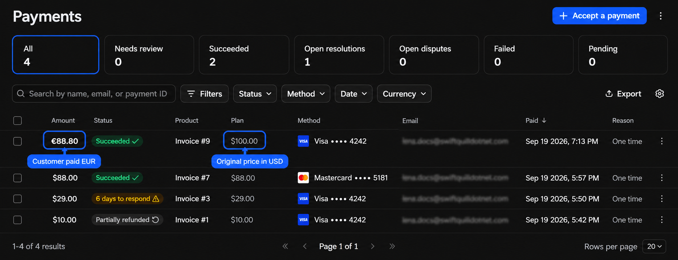The width and height of the screenshot is (678, 260).
Task: Click the magnifier icon in the search box
Action: point(21,94)
